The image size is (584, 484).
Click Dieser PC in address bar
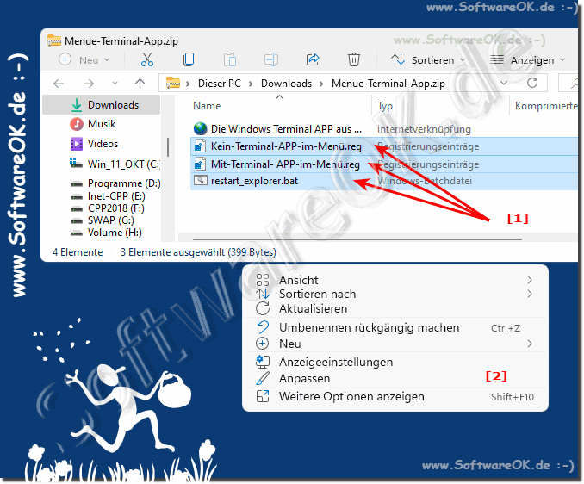tap(220, 84)
